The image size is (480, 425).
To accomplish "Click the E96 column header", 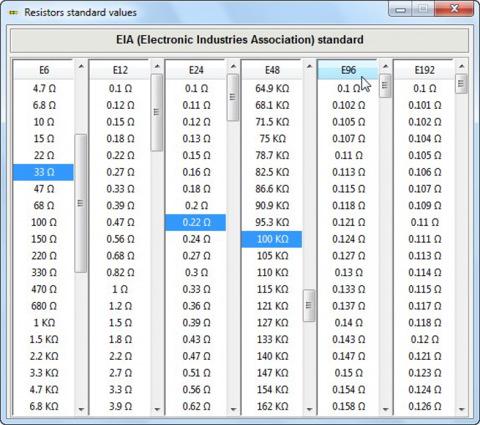I will click(x=348, y=70).
